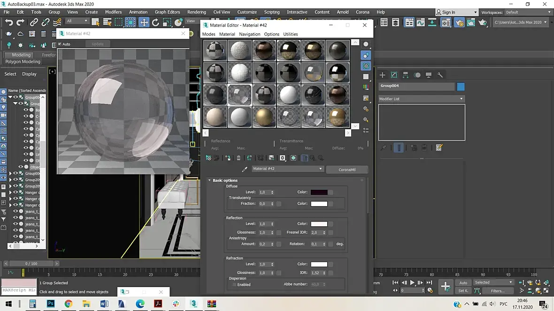Open the Curve Editor toolbar icon
Viewport: 554px width, 311px height.
[421, 22]
